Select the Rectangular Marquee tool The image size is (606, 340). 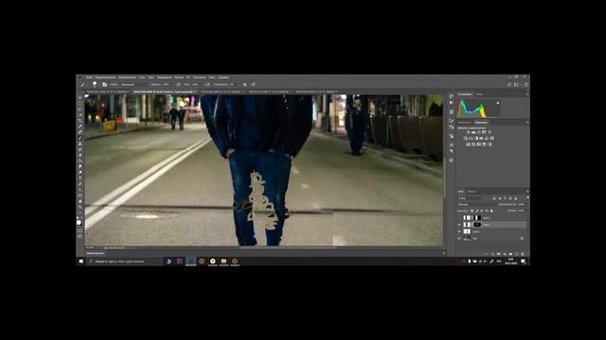point(80,103)
